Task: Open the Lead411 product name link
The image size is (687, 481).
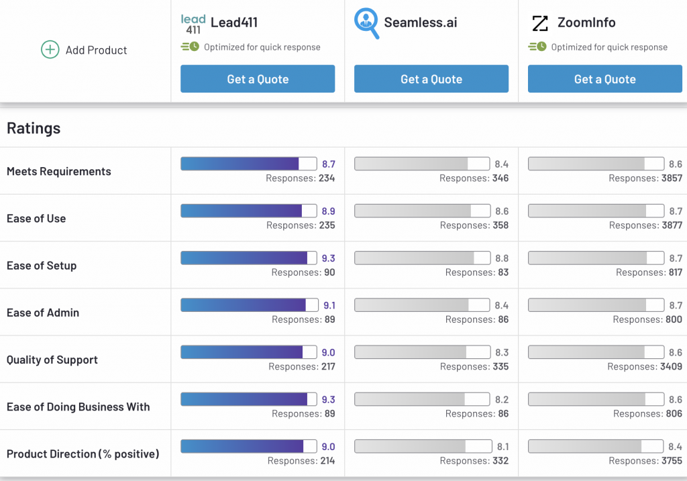Action: tap(234, 22)
